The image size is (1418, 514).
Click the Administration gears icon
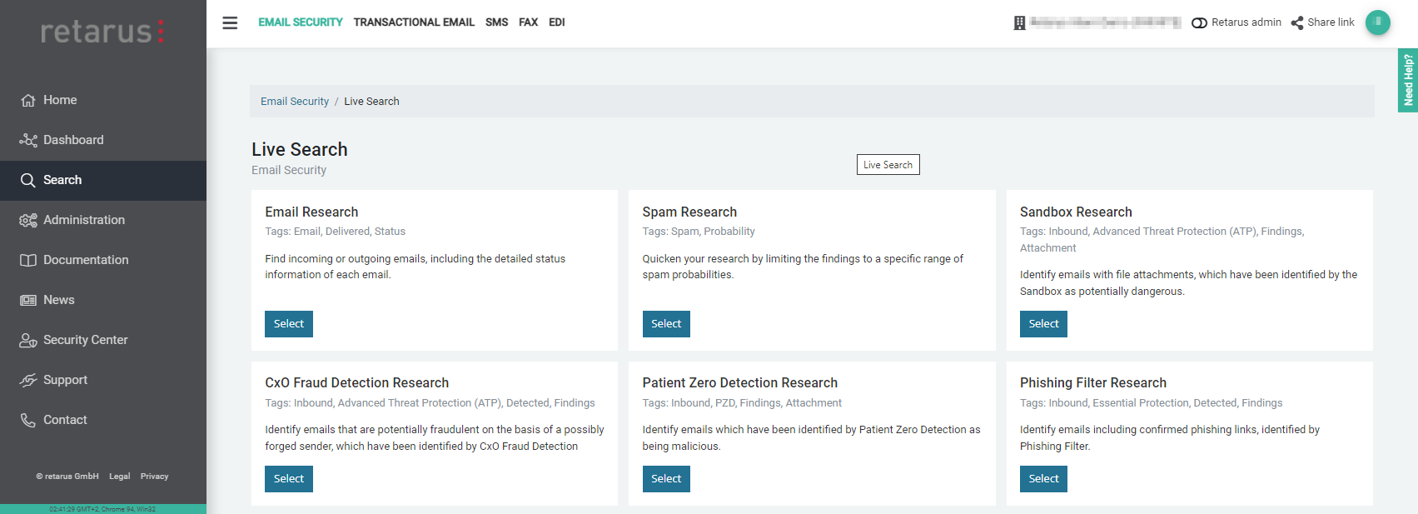coord(28,220)
